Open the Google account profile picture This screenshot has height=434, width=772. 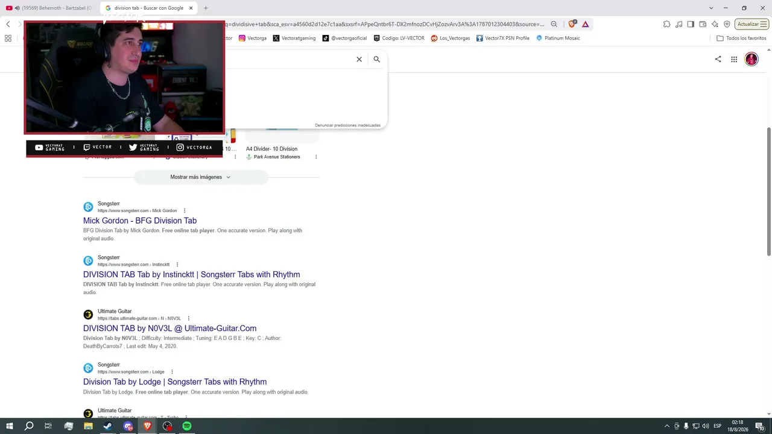coord(751,59)
